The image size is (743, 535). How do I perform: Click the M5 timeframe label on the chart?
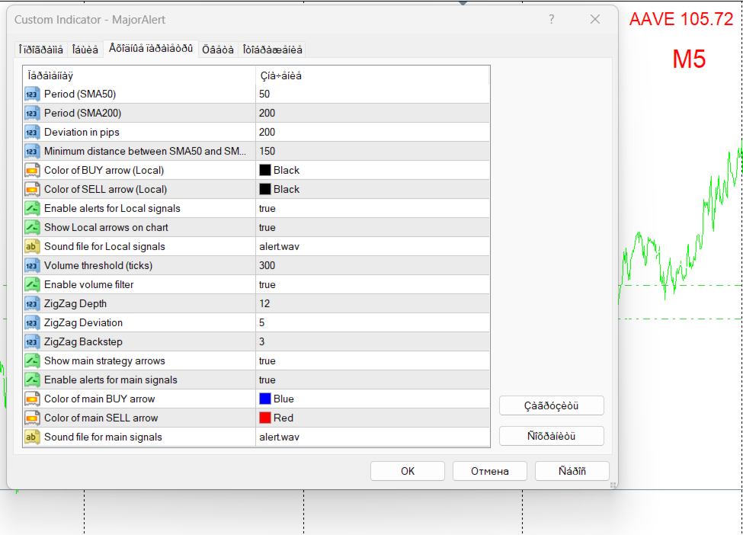pyautogui.click(x=689, y=59)
